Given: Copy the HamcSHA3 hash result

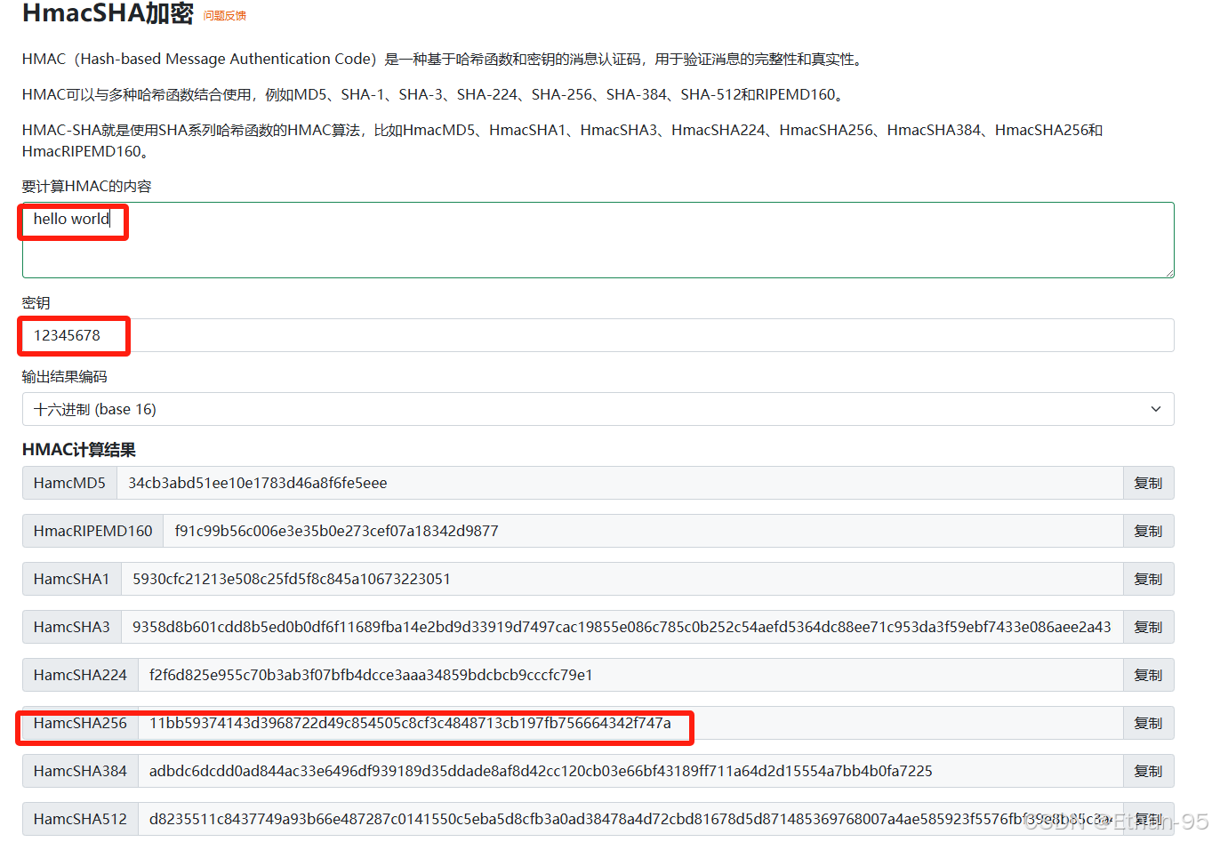Looking at the screenshot, I should [1147, 627].
